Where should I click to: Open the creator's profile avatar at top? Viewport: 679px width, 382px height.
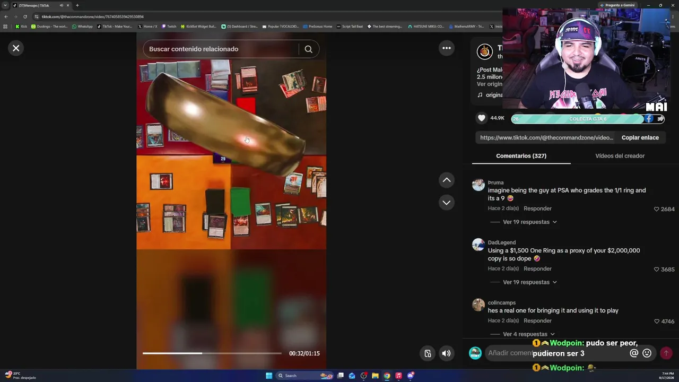484,51
